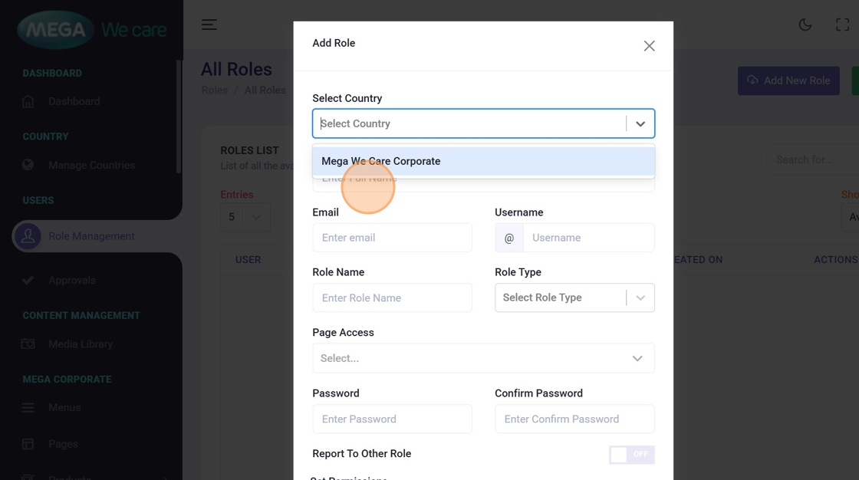Open Menus in the sidebar

click(64, 408)
